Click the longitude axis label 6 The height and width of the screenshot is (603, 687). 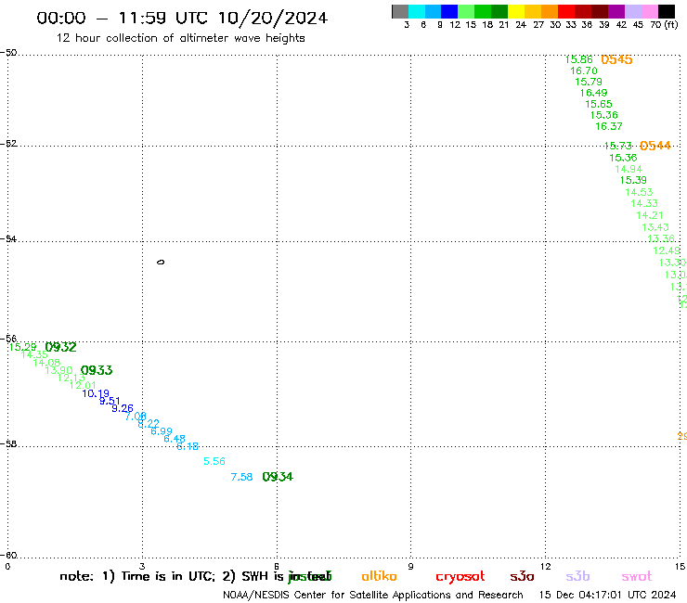point(277,567)
